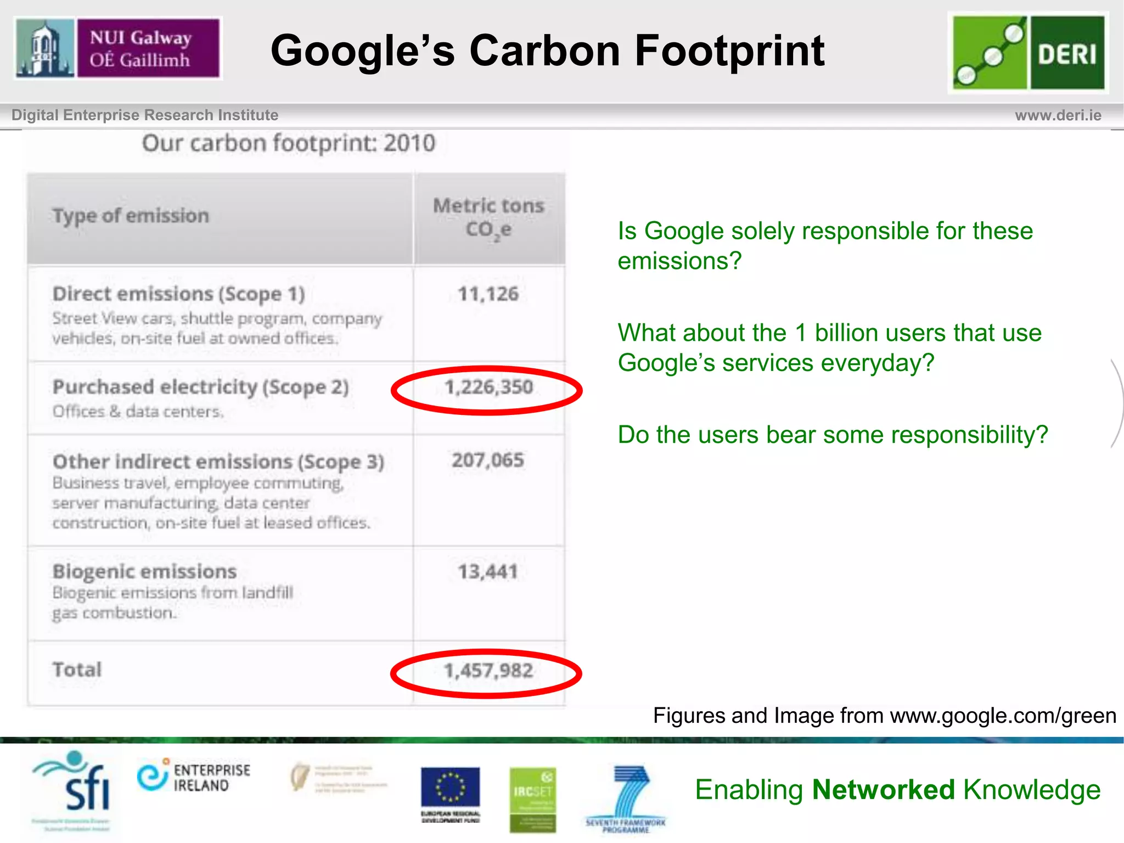Click the Enabling Networked Knowledge tagline
This screenshot has width=1124, height=843.
point(897,790)
